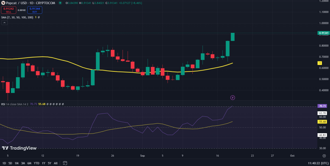Select the RSI indicator legend label
This screenshot has height=166, width=330.
[x=3, y=104]
